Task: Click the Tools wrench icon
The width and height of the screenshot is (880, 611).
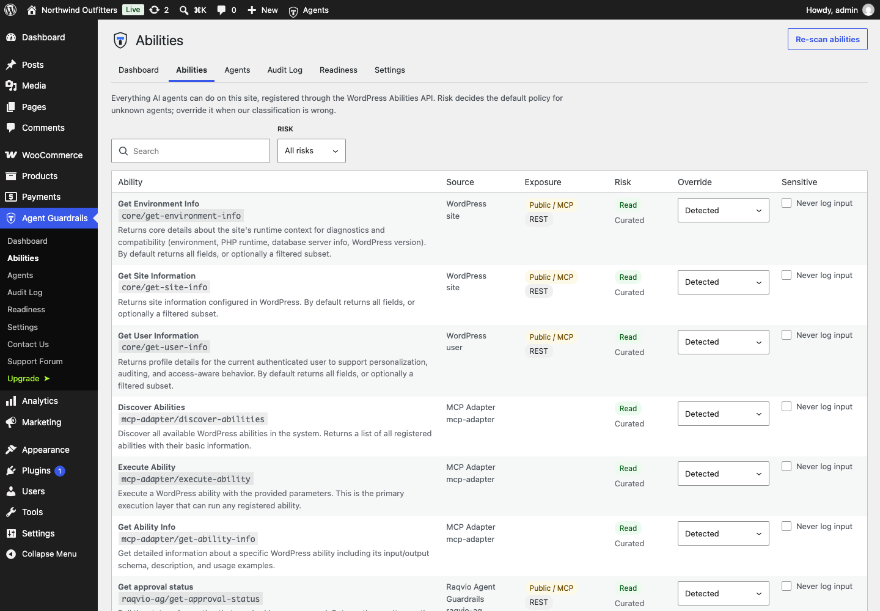Action: 11,512
